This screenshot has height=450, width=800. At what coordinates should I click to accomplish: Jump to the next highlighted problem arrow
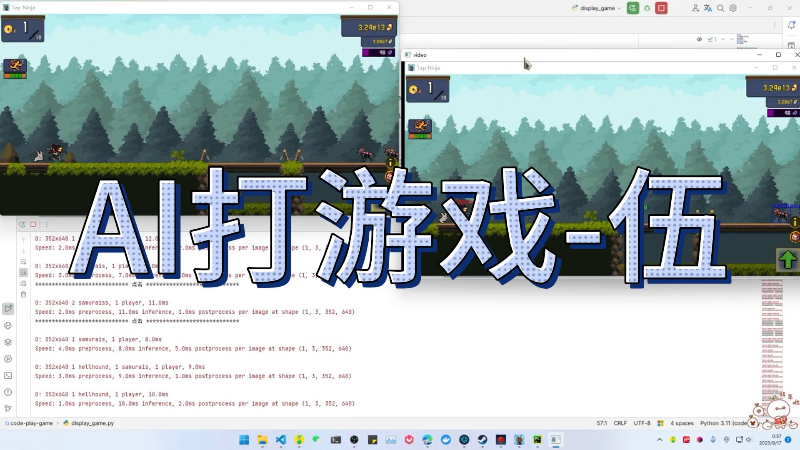point(732,39)
